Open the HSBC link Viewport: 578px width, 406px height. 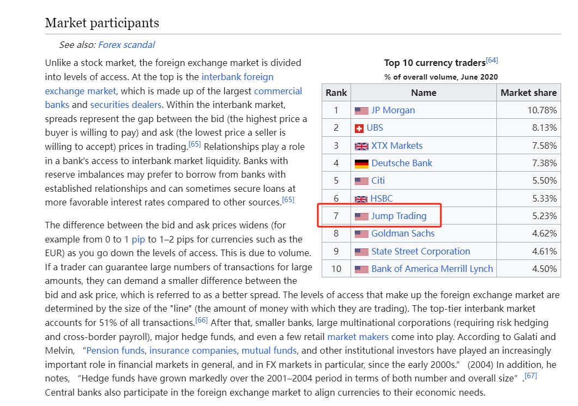382,198
